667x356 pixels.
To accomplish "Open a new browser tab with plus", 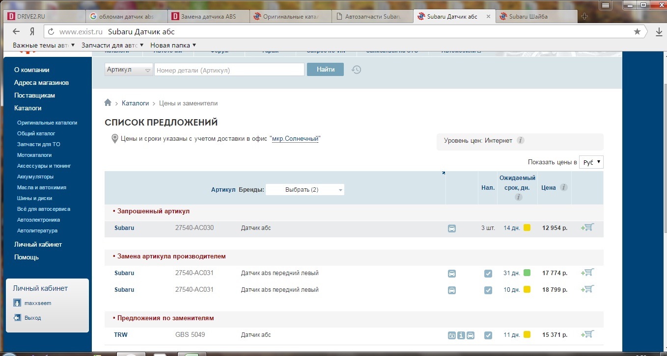I will pos(584,16).
